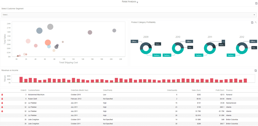Select the 2012 Office label in donut chart
This screenshot has height=126, width=258.
click(253, 42)
